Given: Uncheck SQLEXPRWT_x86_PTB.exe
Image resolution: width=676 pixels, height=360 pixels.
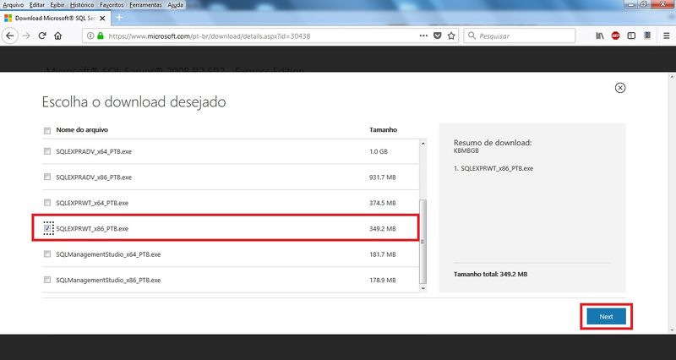Looking at the screenshot, I should (x=47, y=228).
